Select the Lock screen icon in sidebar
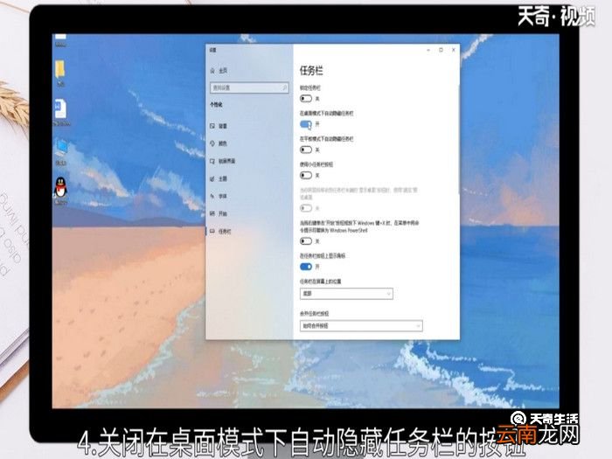 tap(212, 161)
